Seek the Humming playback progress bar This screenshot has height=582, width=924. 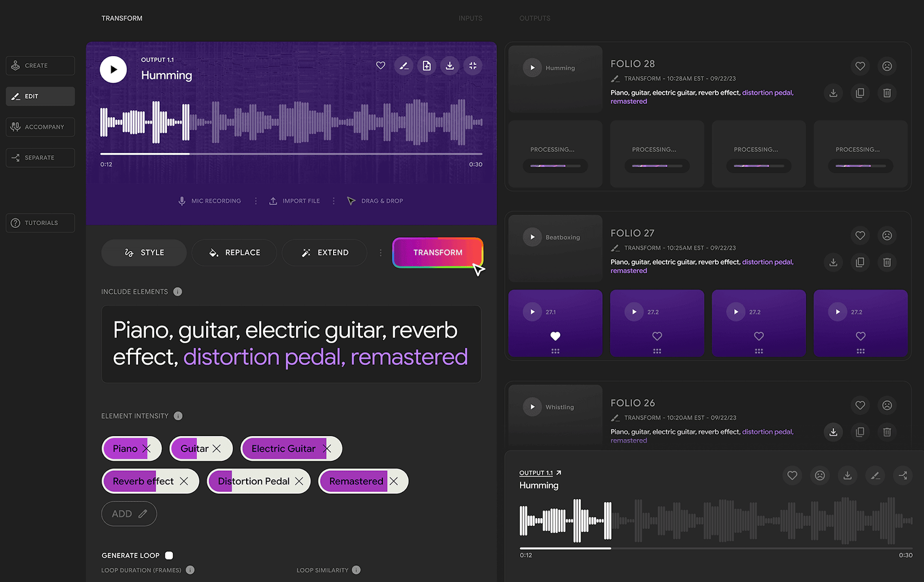coord(291,154)
